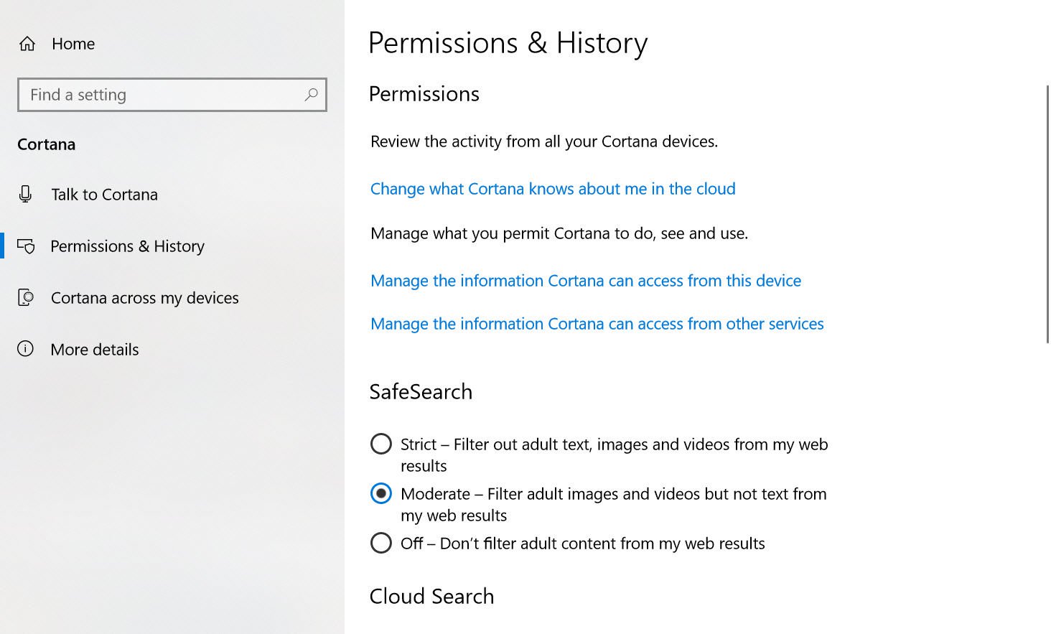1051x634 pixels.
Task: Click the Permissions & History sidebar icon
Action: 26,246
